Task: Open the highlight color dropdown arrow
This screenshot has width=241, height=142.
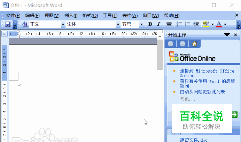Action: [212, 24]
